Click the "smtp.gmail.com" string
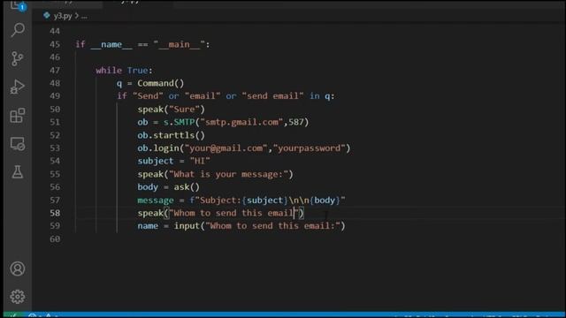Screen dimensions: 566x318 pos(241,122)
